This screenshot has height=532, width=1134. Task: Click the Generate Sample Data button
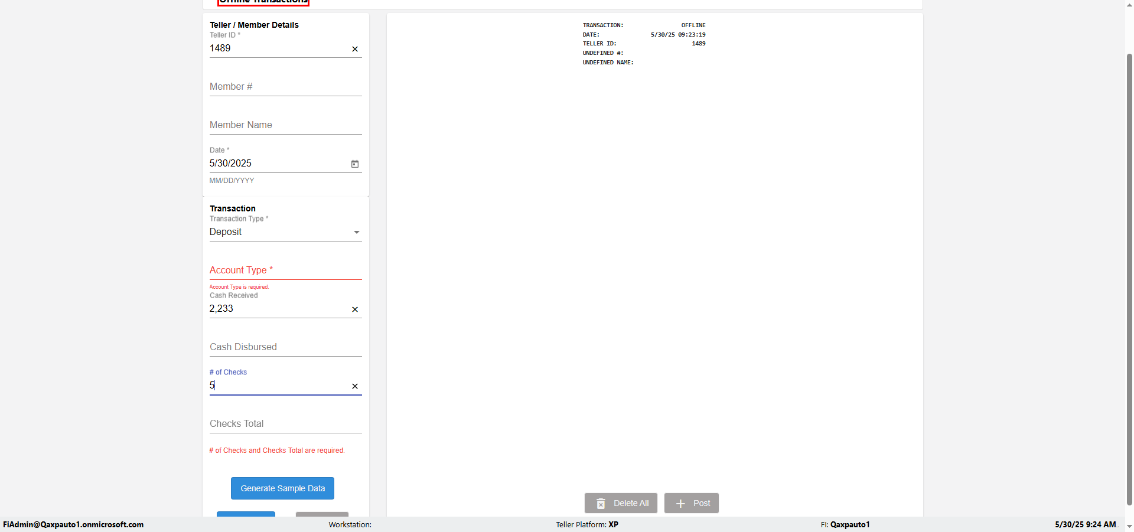click(x=282, y=488)
